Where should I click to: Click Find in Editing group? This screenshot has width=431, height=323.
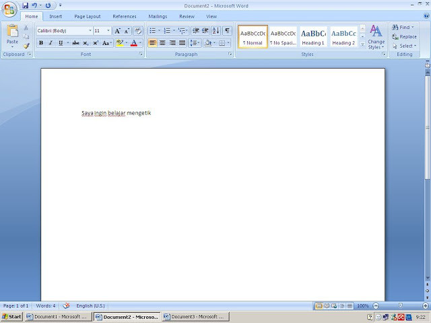(403, 27)
